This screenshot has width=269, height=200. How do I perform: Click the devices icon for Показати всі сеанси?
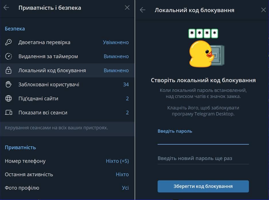coord(9,113)
